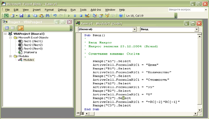Open the Insert menu

tap(36, 10)
